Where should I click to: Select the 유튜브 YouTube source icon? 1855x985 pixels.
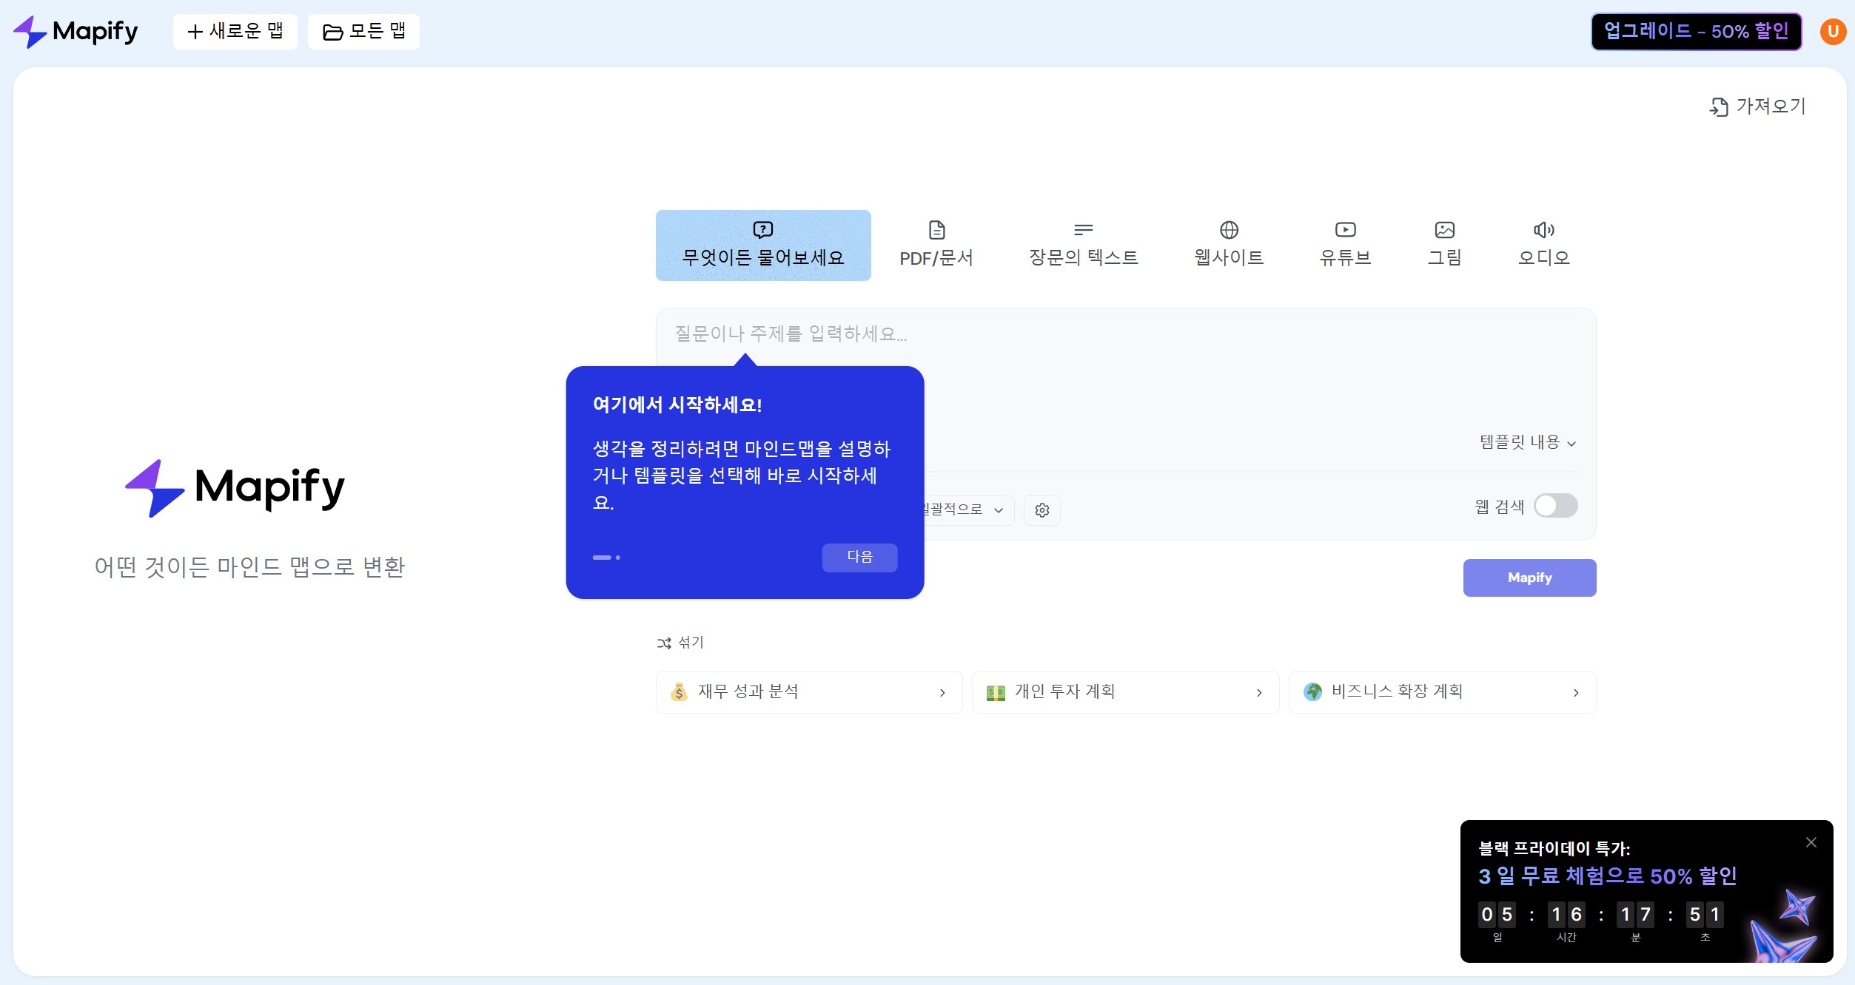tap(1345, 230)
